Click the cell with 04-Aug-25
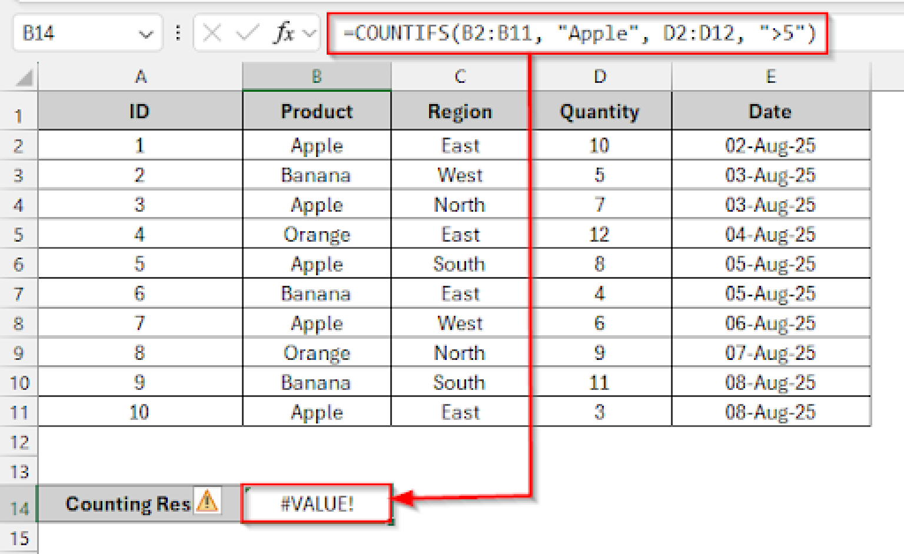 pos(770,234)
